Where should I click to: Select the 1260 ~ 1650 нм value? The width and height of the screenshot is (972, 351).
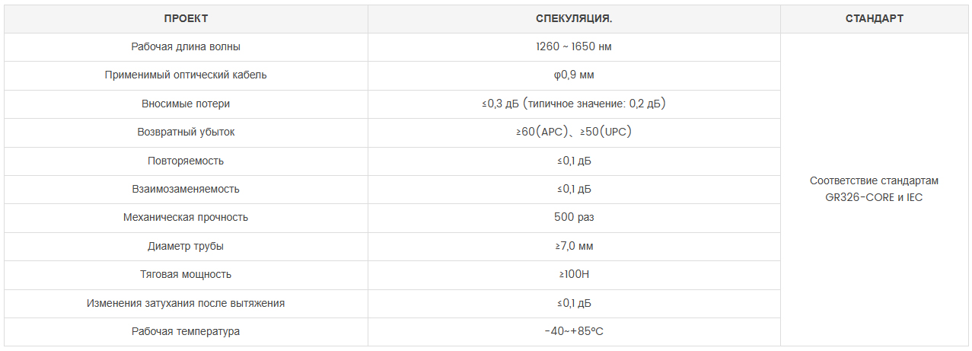click(x=574, y=46)
